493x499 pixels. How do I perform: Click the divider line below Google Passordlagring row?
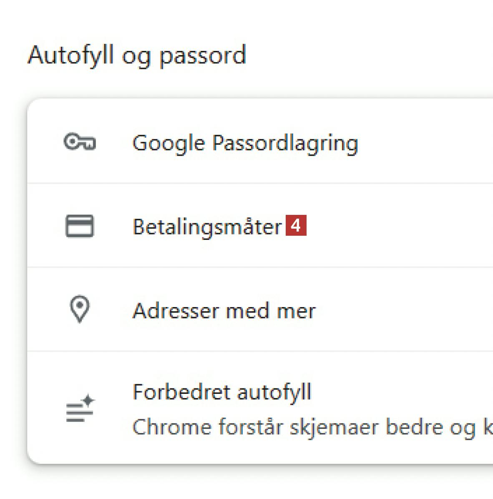coord(259,183)
